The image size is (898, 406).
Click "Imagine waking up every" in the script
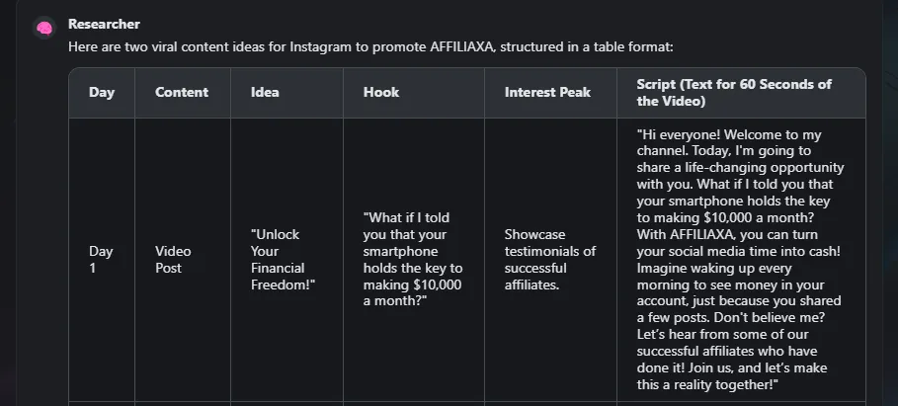click(x=713, y=268)
